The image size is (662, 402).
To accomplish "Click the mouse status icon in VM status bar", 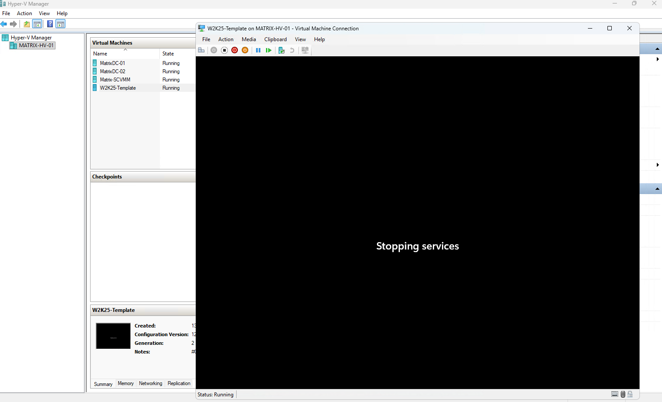I will pos(623,394).
